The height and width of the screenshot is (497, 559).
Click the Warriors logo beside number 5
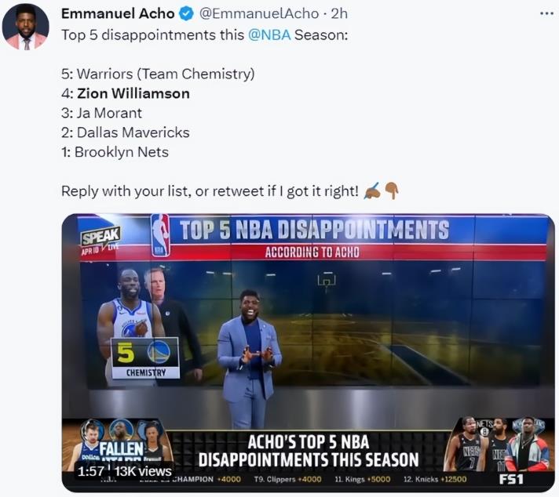coord(159,352)
